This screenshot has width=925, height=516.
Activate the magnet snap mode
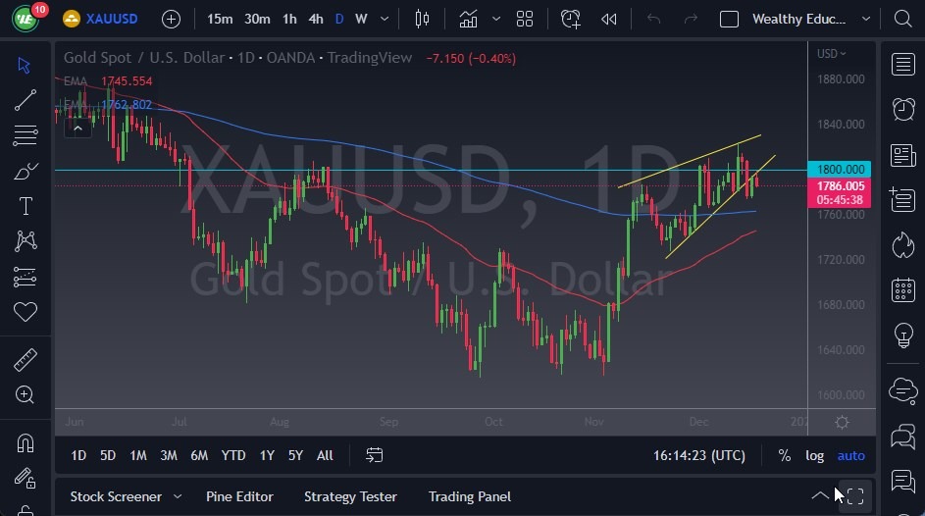tap(26, 442)
